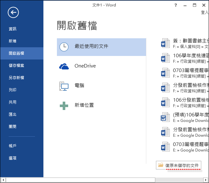Click the clock icon for recent documents

[64, 47]
